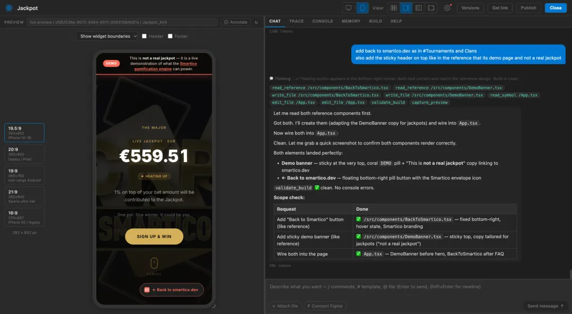The width and height of the screenshot is (572, 314).
Task: Click the DEMO pill badge in preview
Action: coord(111,64)
